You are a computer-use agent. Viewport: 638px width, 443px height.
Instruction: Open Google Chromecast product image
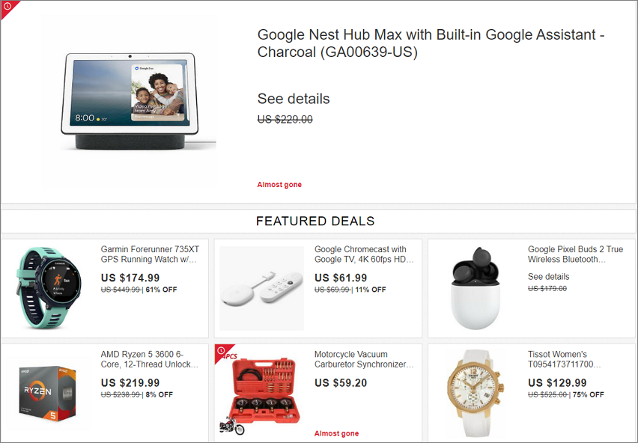(x=262, y=288)
